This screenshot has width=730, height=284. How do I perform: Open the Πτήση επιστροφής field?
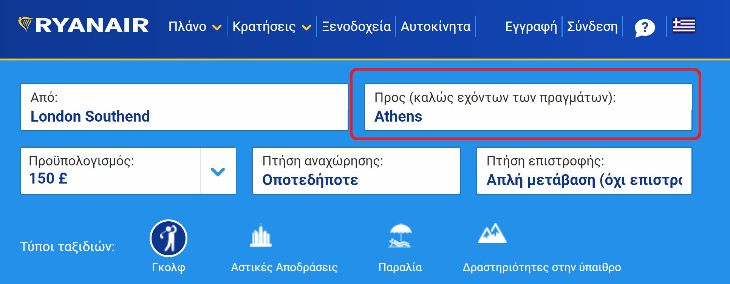tap(584, 171)
